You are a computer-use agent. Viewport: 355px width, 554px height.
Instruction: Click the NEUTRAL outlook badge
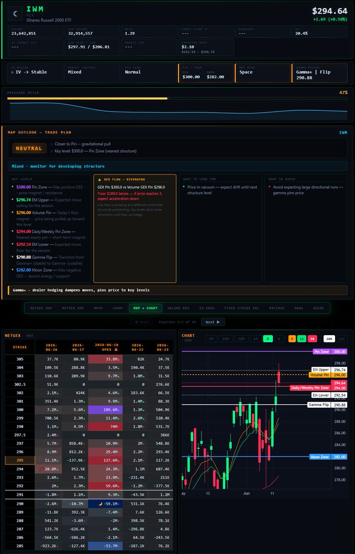tap(29, 148)
